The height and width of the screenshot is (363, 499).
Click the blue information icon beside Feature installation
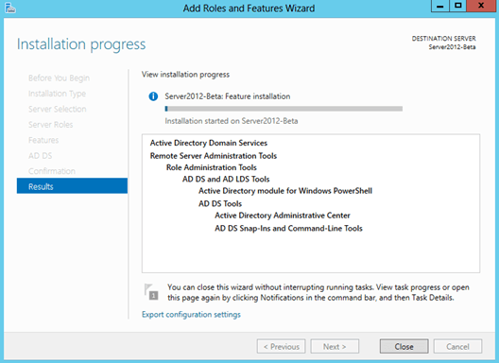[153, 96]
